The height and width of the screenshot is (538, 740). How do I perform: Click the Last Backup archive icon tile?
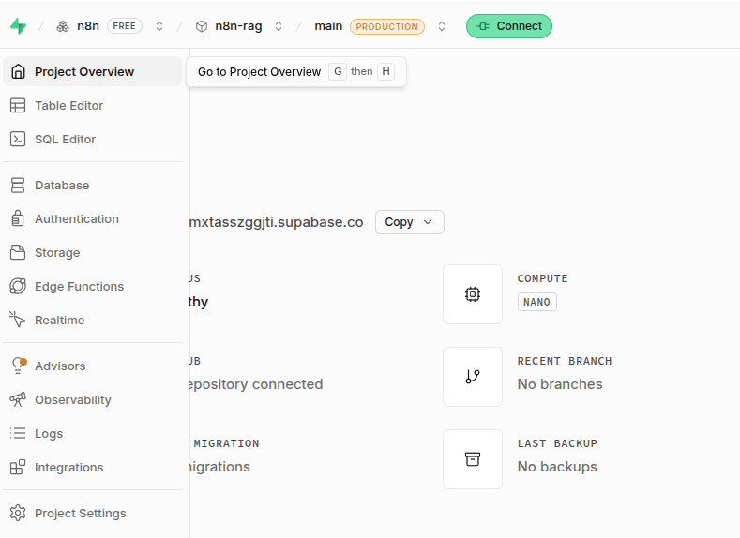tap(473, 459)
